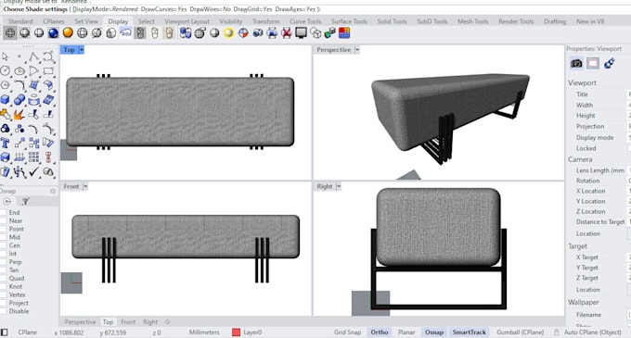Open the Right viewport dropdown arrow
The image size is (631, 338).
(339, 187)
